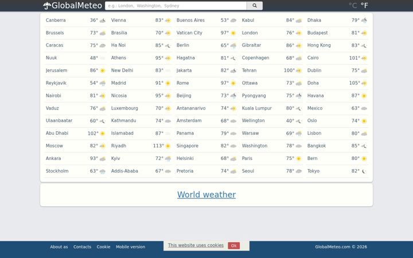
Task: Switch temperature units to °F
Action: pyautogui.click(x=364, y=6)
